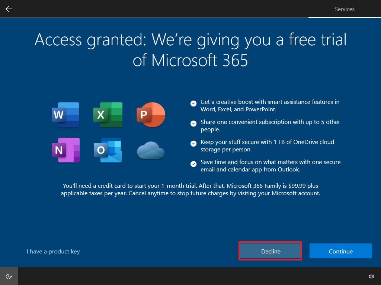Click the Excel app icon
Screen dimensions: 381x285
(x=108, y=115)
